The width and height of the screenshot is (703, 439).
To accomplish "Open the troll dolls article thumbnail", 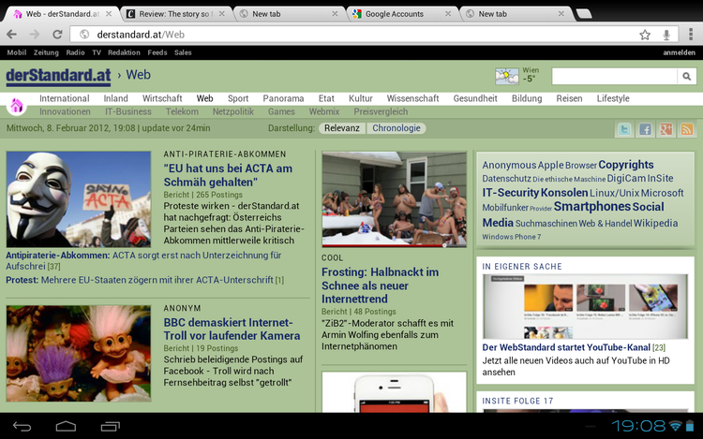I will (x=79, y=354).
